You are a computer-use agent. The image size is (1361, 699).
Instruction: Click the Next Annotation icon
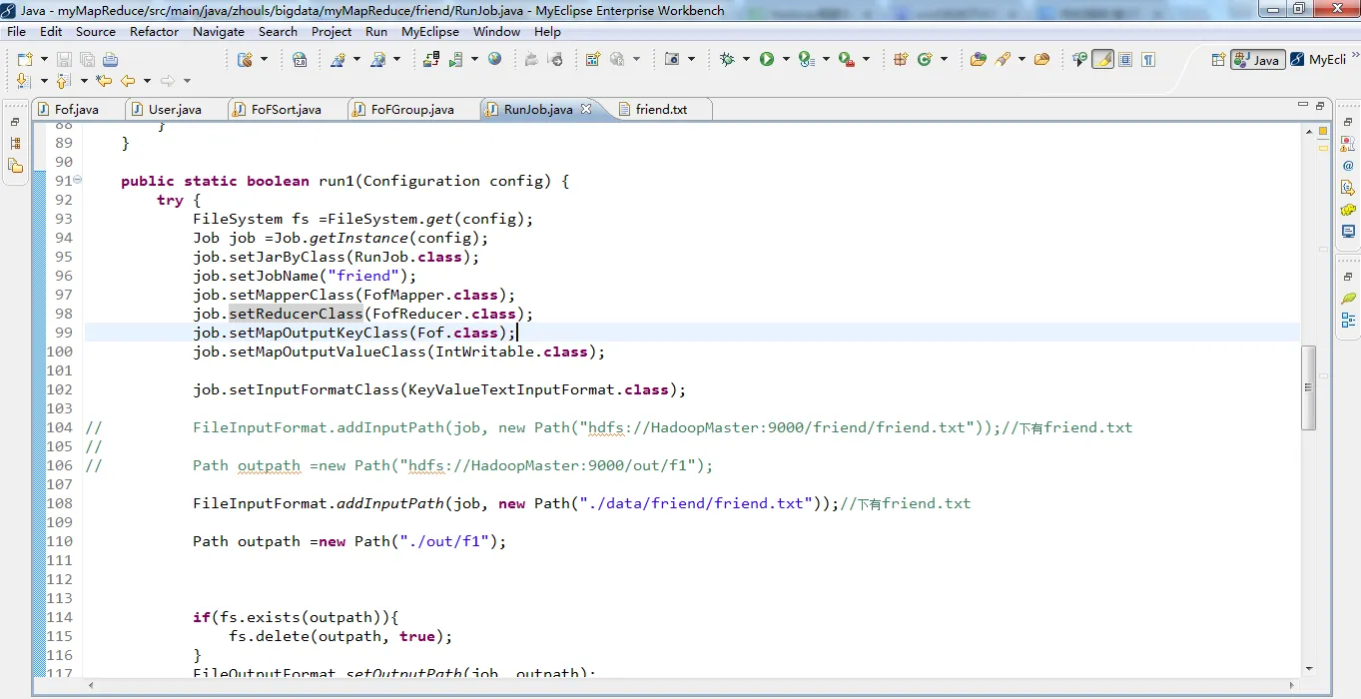pos(24,81)
